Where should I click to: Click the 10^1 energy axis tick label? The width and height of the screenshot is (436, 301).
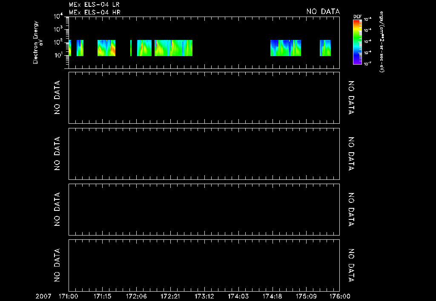(x=58, y=55)
